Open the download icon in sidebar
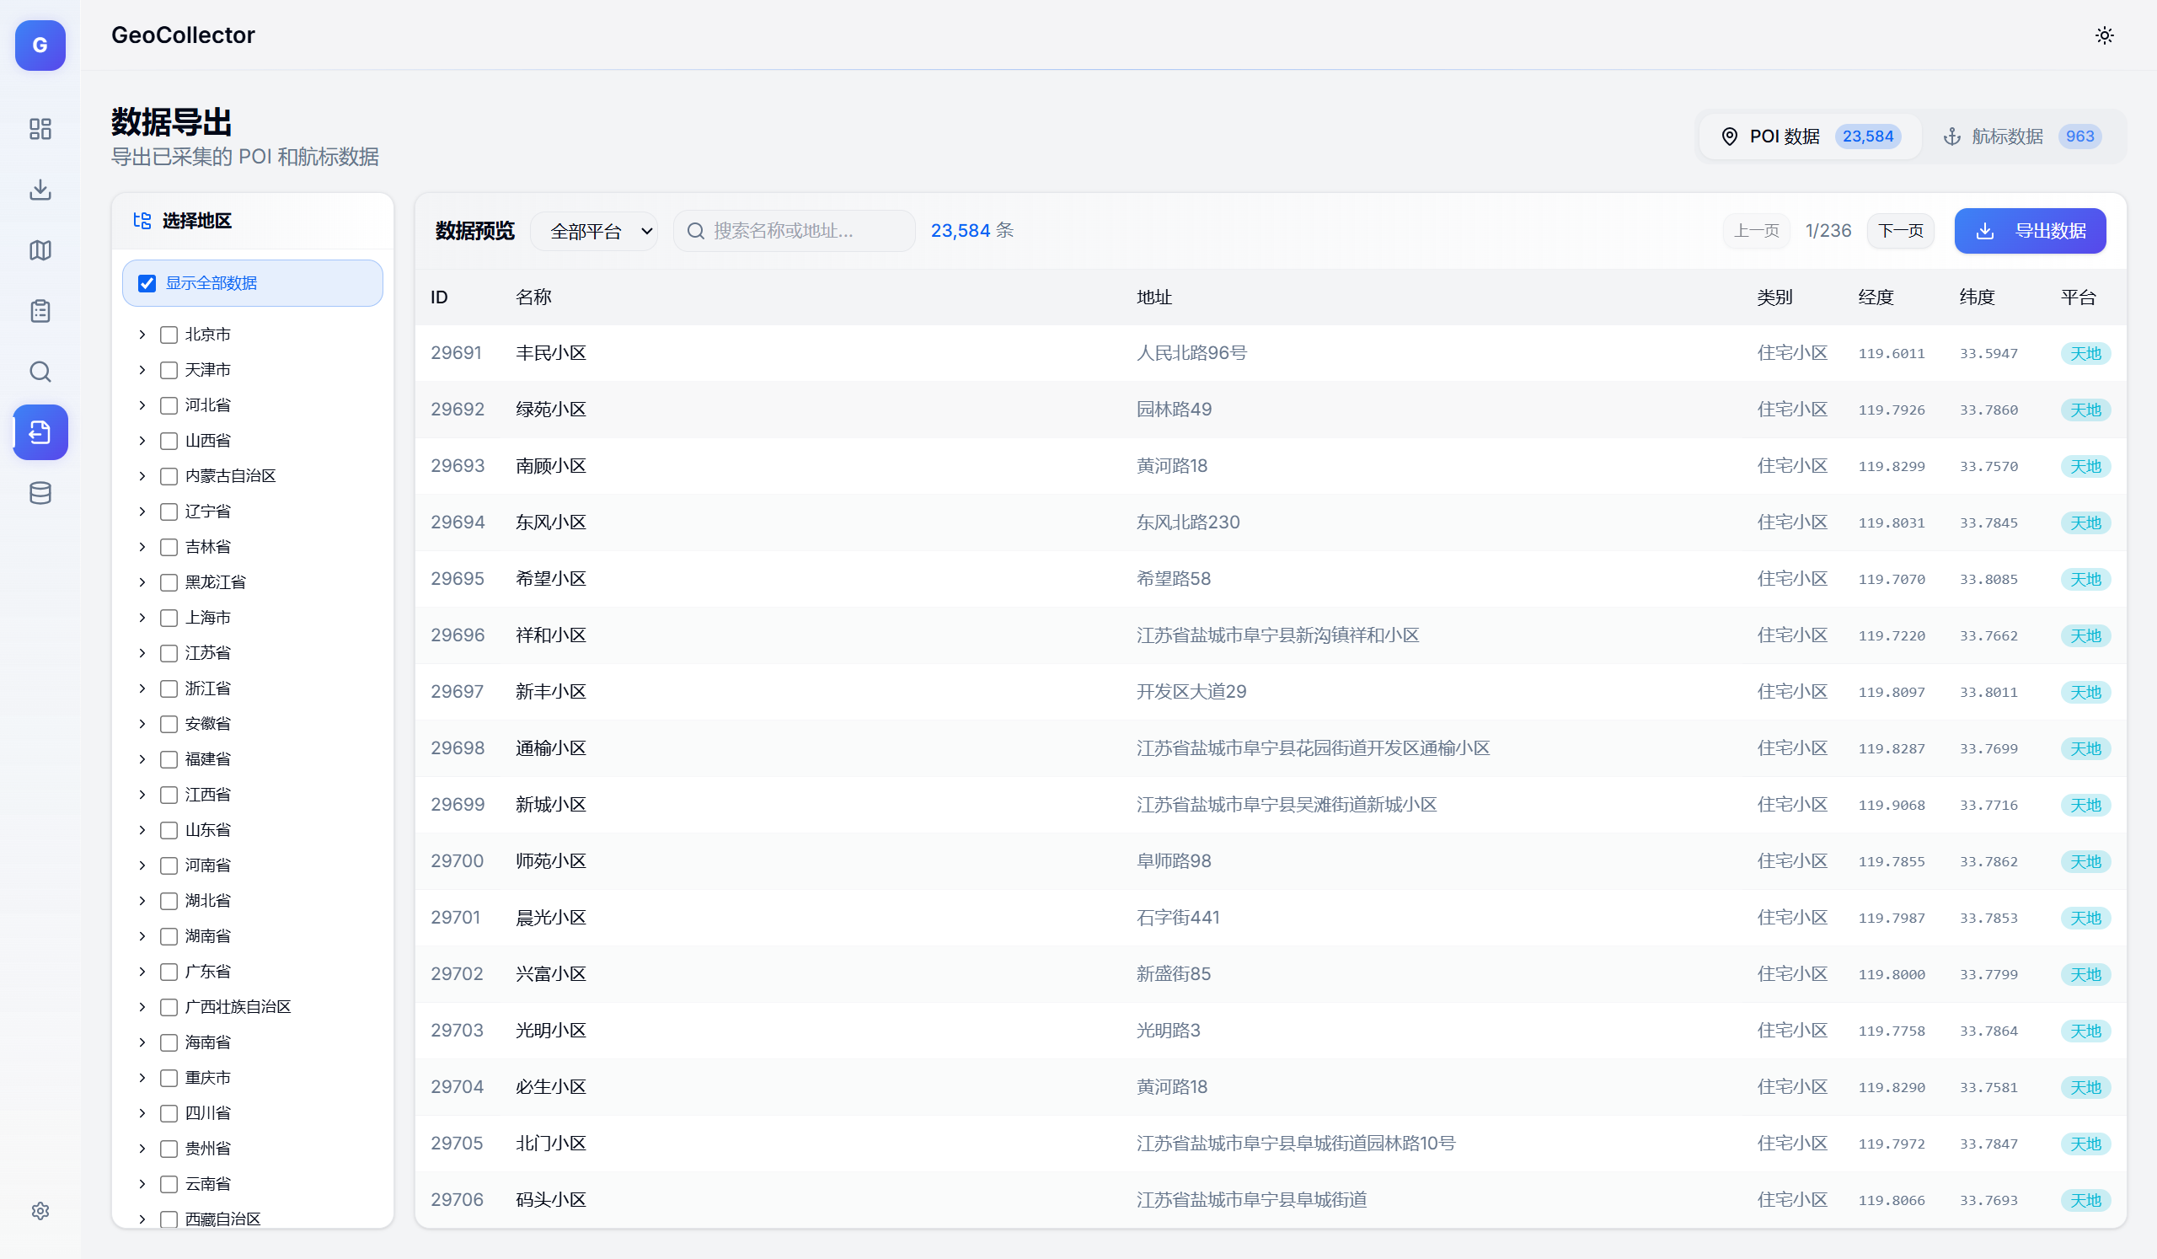Image resolution: width=2157 pixels, height=1259 pixels. coord(40,189)
